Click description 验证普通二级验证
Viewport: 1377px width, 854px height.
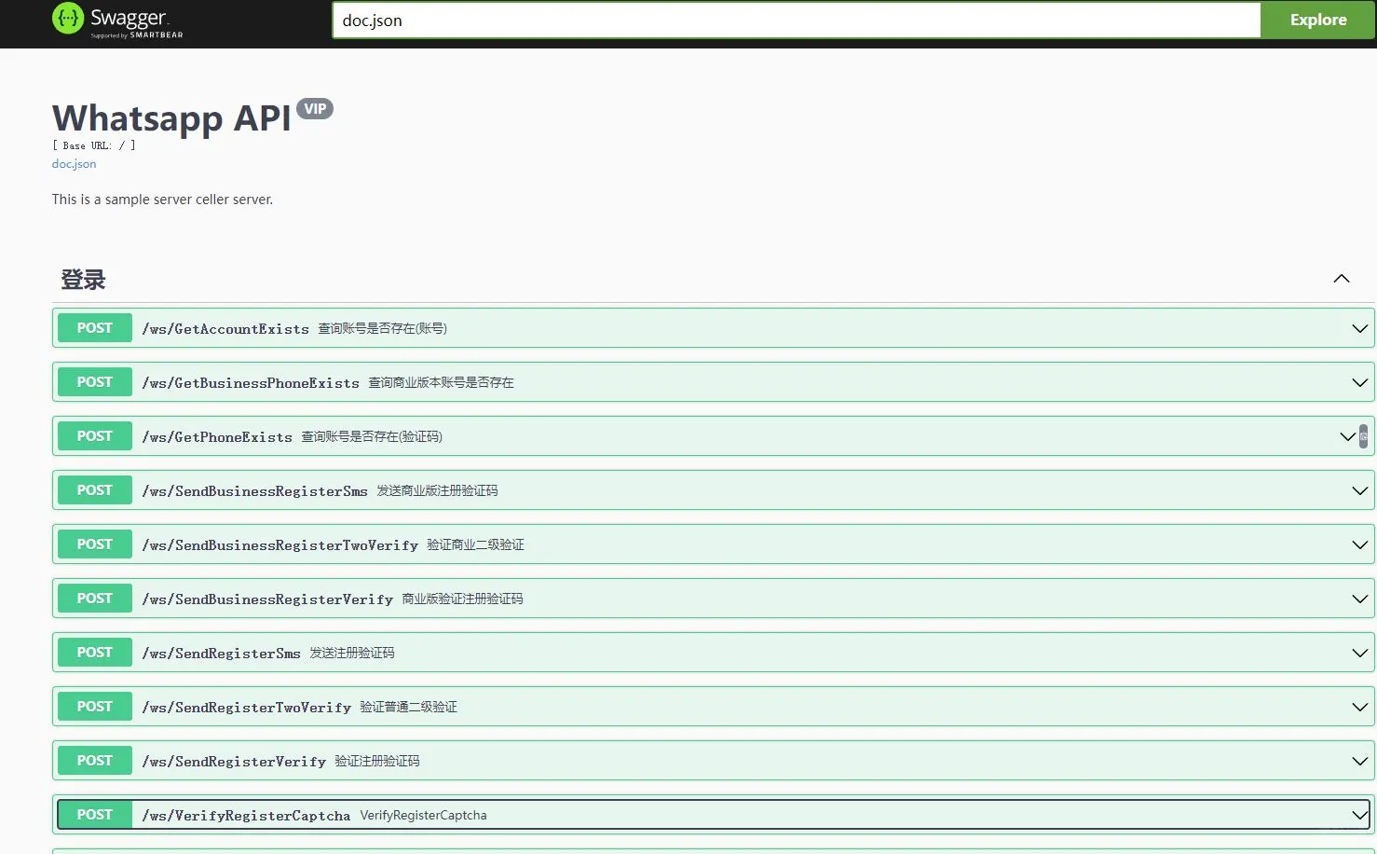click(408, 707)
